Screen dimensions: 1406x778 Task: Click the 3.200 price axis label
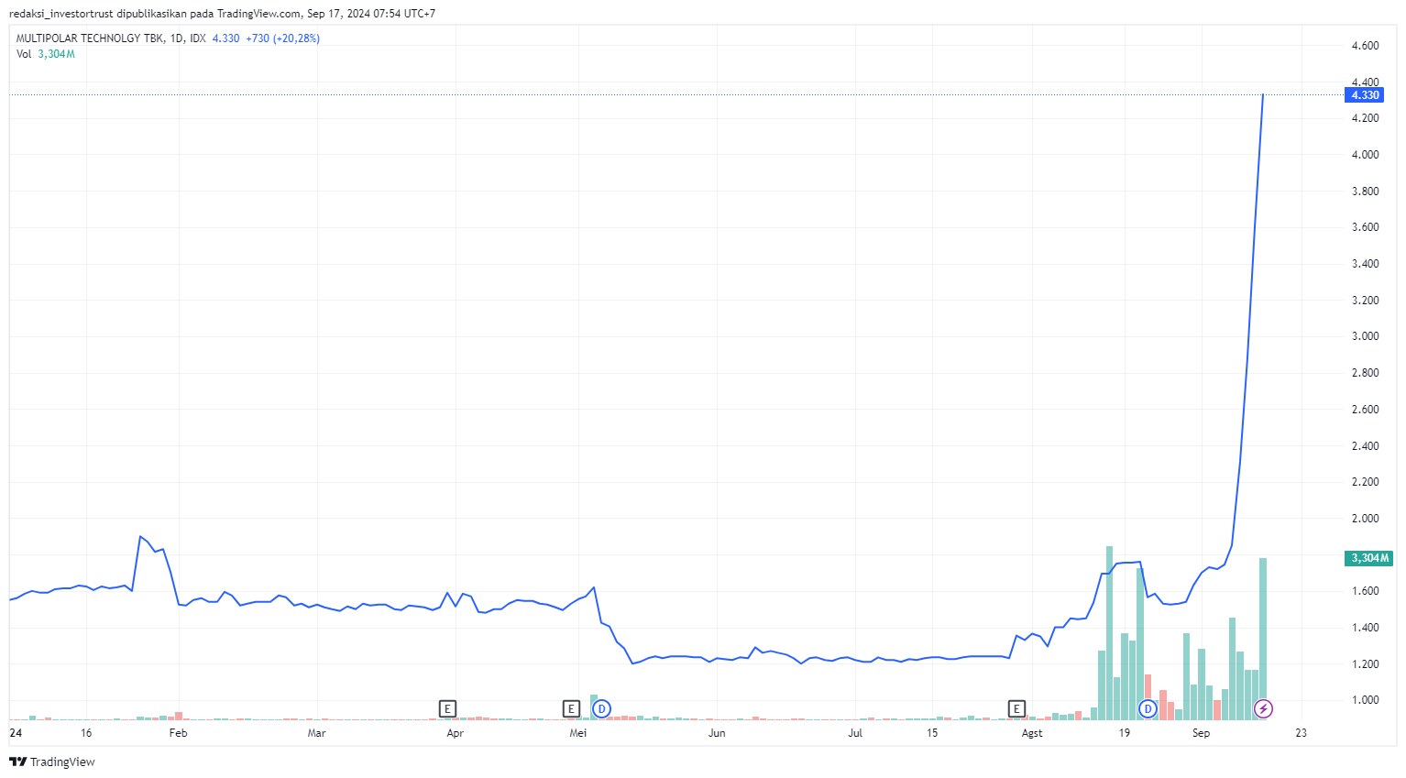coord(1365,301)
